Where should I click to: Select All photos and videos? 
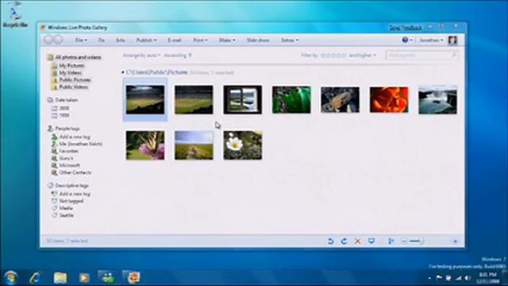(78, 57)
